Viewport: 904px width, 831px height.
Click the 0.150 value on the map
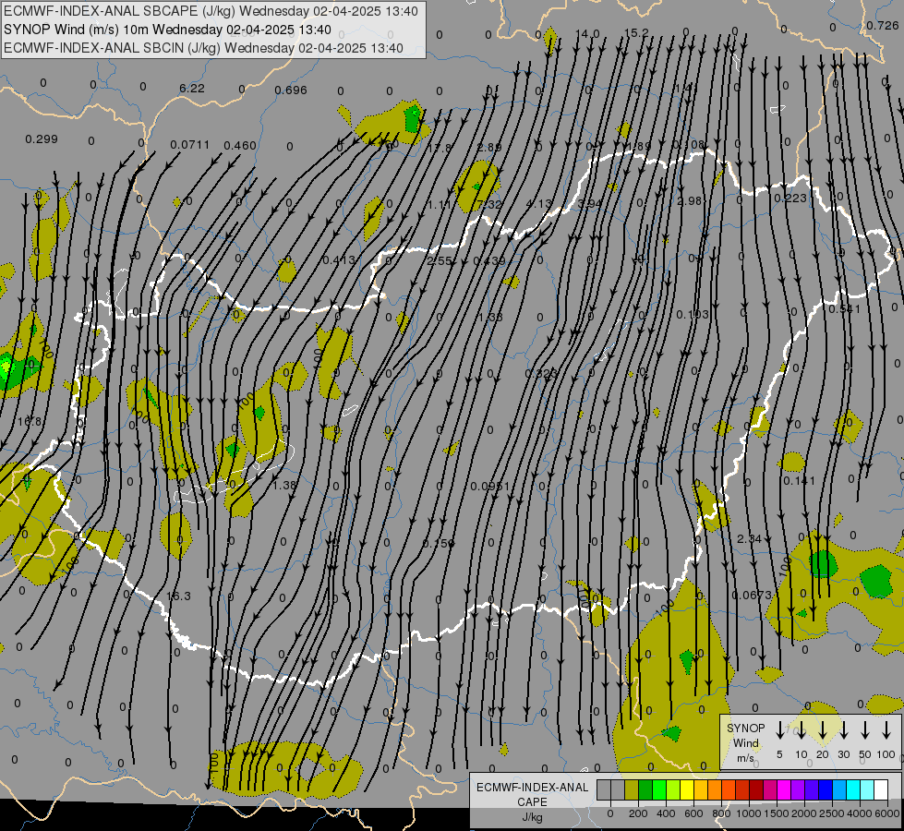tap(439, 543)
